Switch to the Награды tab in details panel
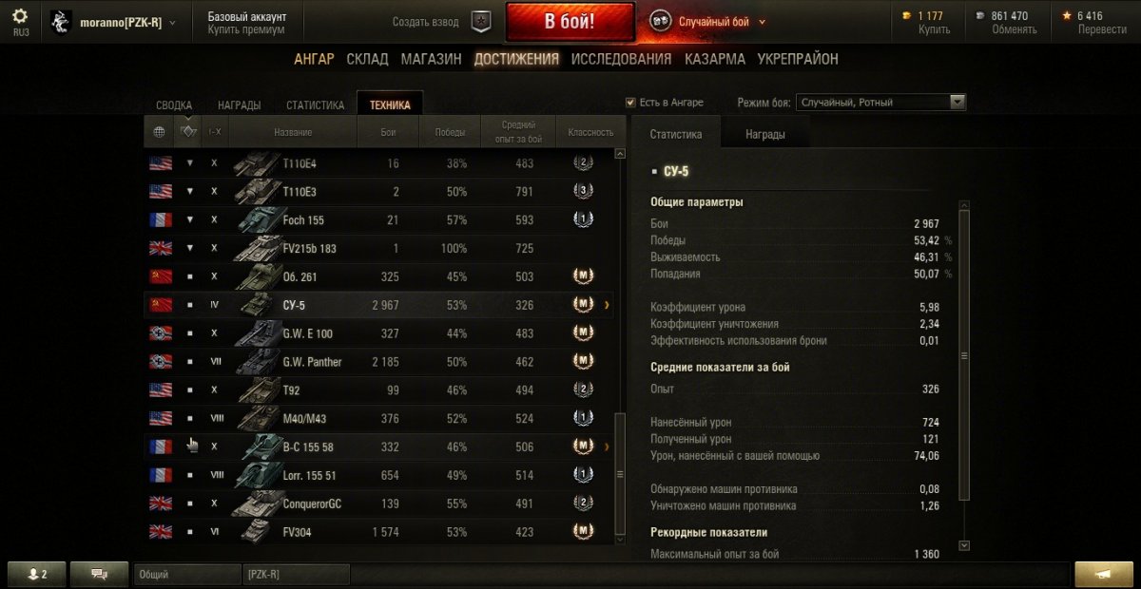 click(x=765, y=135)
